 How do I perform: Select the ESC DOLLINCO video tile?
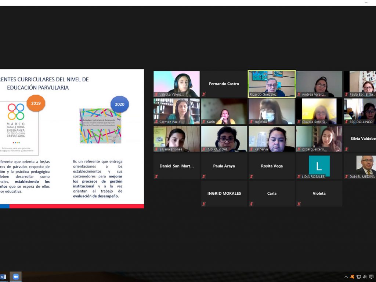click(x=360, y=111)
